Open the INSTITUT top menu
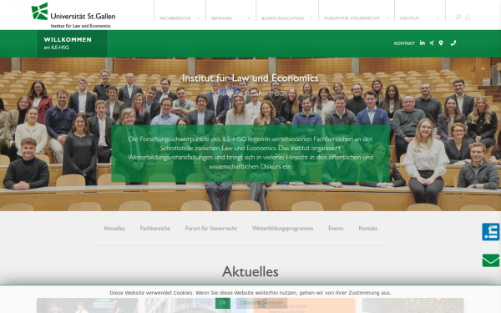501x313 pixels. tap(409, 18)
